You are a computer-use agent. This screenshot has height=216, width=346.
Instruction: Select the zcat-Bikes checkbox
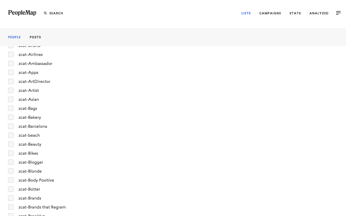click(x=11, y=153)
